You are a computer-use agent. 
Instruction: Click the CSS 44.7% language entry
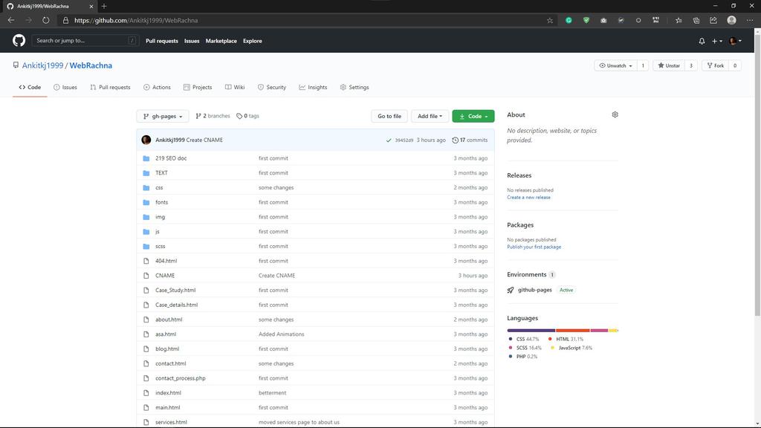pyautogui.click(x=524, y=339)
